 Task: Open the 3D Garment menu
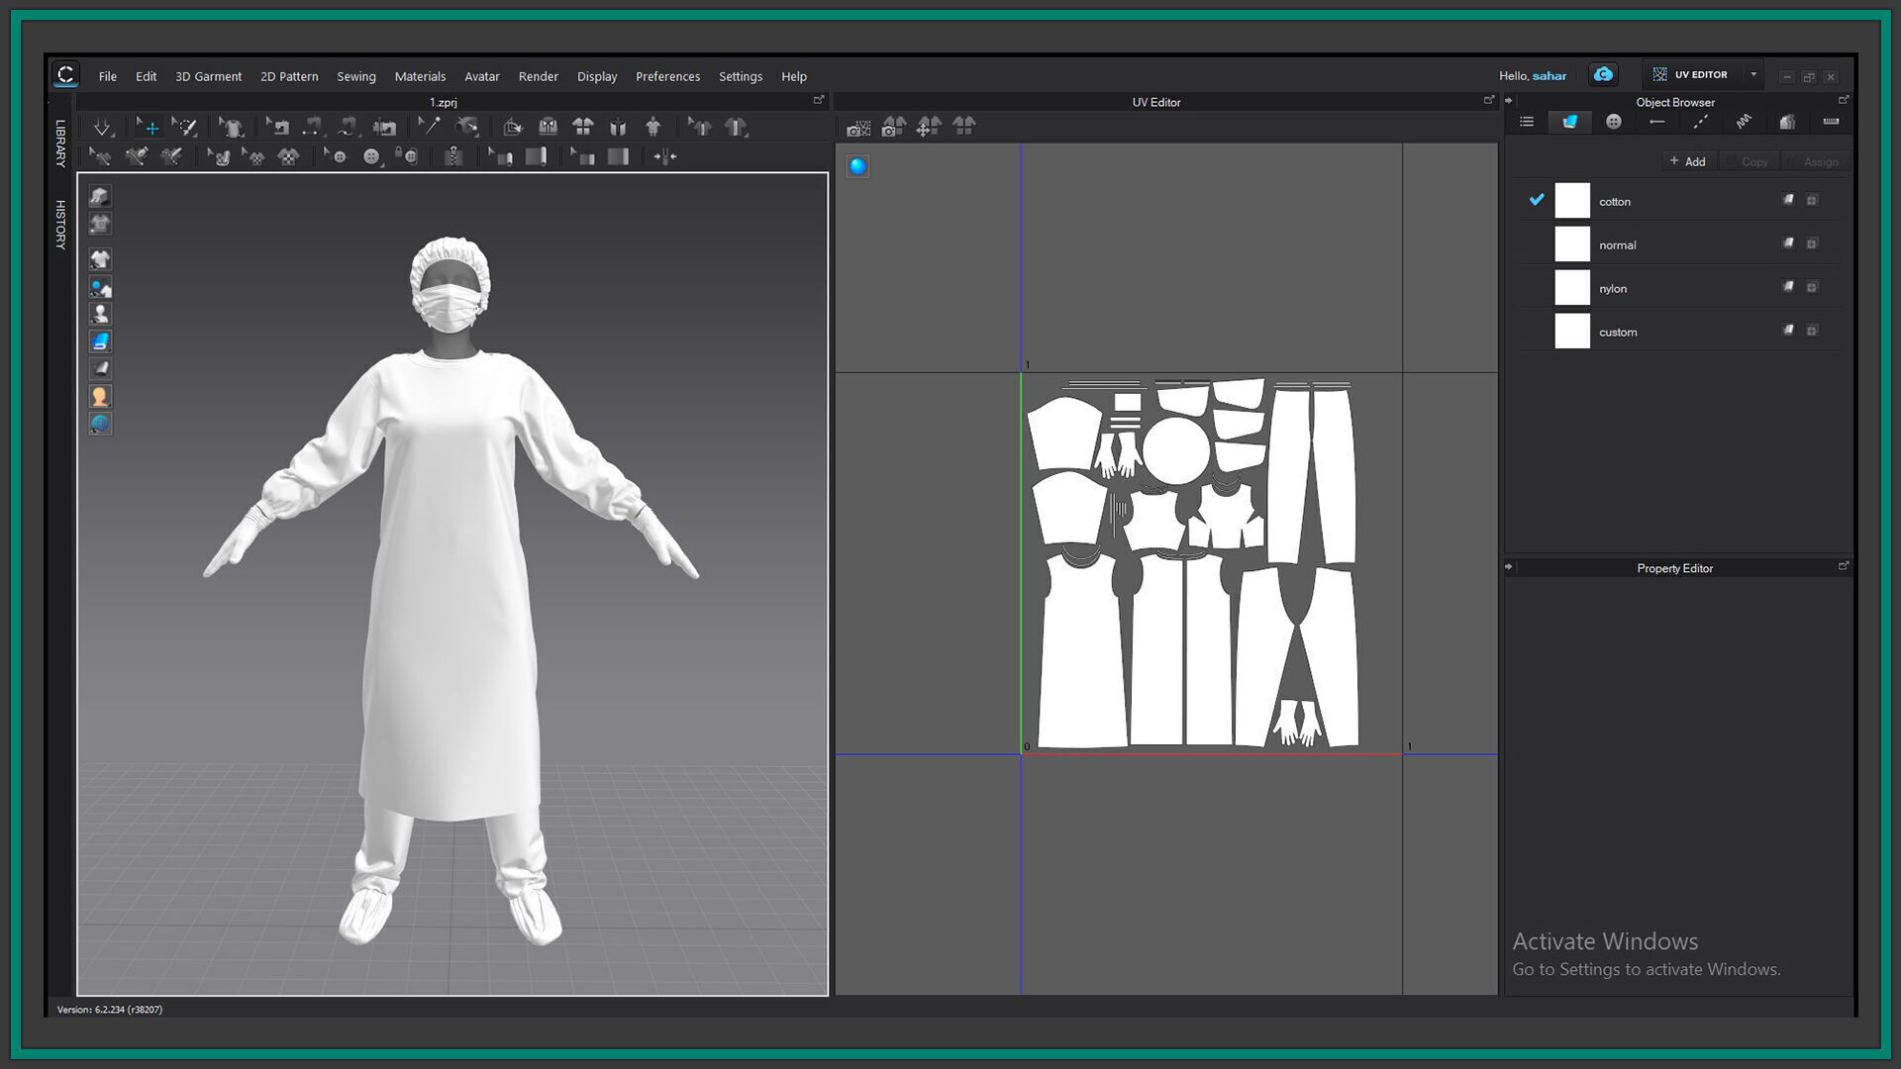pyautogui.click(x=209, y=76)
